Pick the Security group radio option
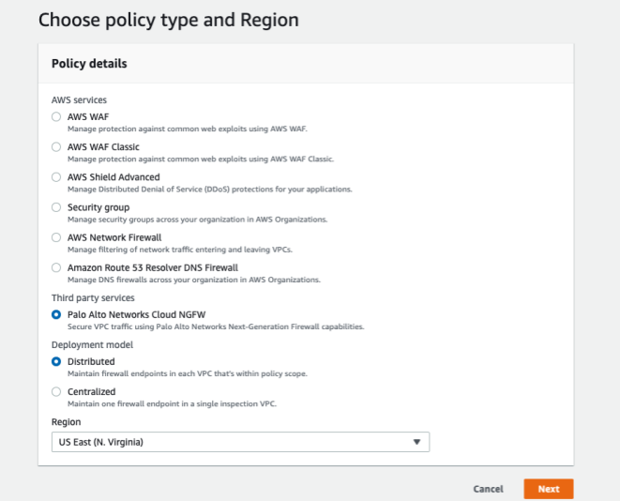This screenshot has width=620, height=501. (x=57, y=207)
